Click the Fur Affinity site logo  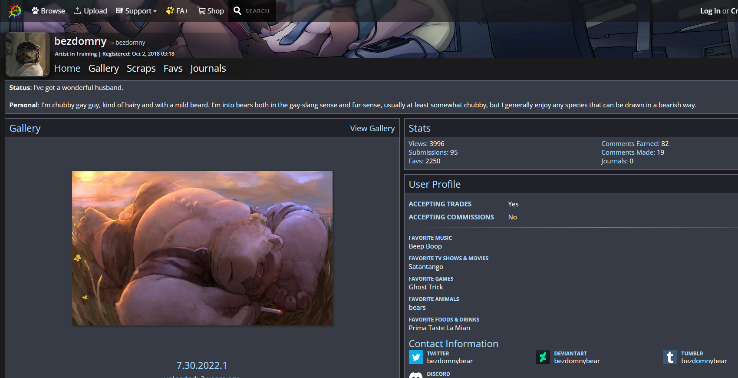[x=15, y=11]
